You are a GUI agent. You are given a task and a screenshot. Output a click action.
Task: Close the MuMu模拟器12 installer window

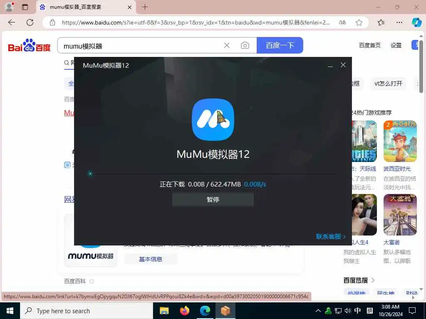click(x=343, y=65)
